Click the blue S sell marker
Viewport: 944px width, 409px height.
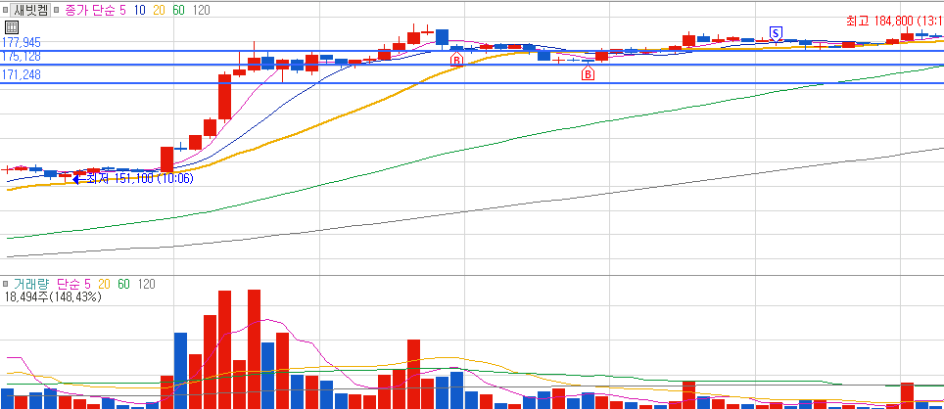(x=776, y=32)
